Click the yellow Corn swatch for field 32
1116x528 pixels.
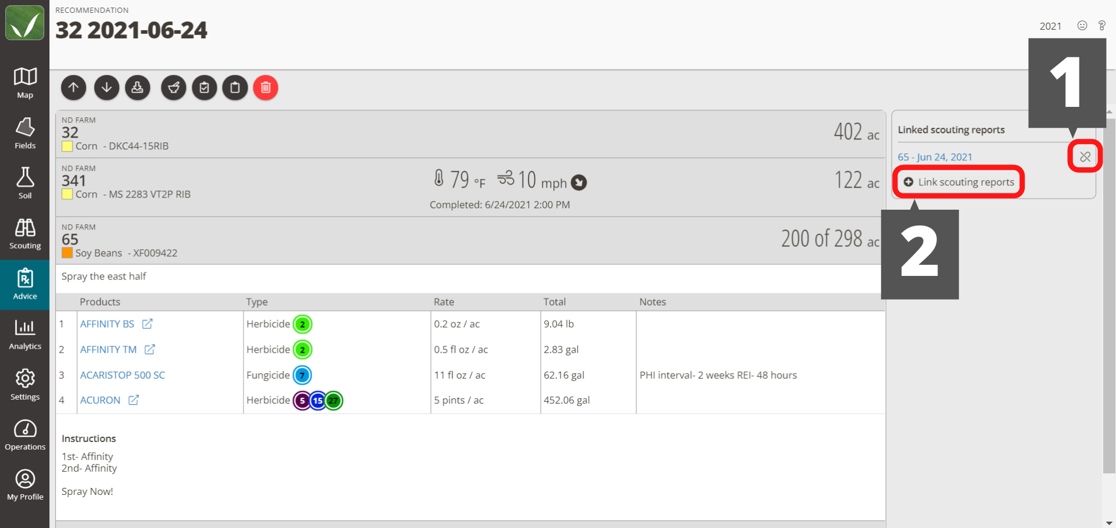[x=67, y=146]
